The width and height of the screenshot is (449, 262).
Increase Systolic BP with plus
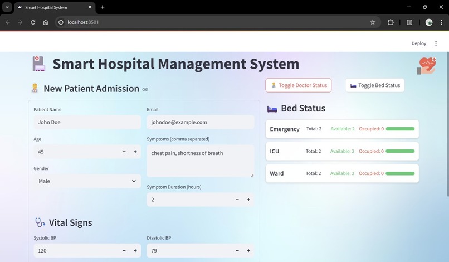(x=135, y=250)
